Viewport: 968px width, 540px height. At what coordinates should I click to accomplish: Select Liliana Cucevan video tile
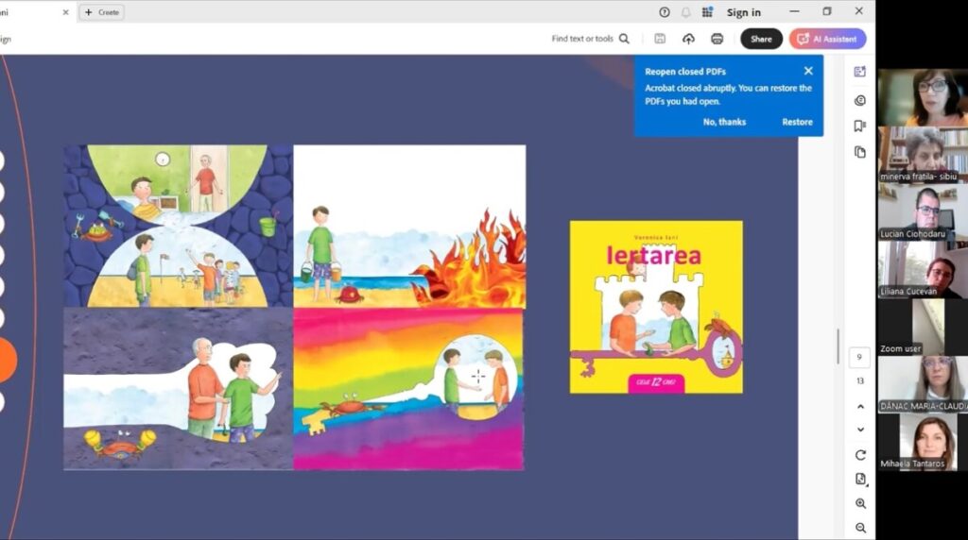pos(923,269)
